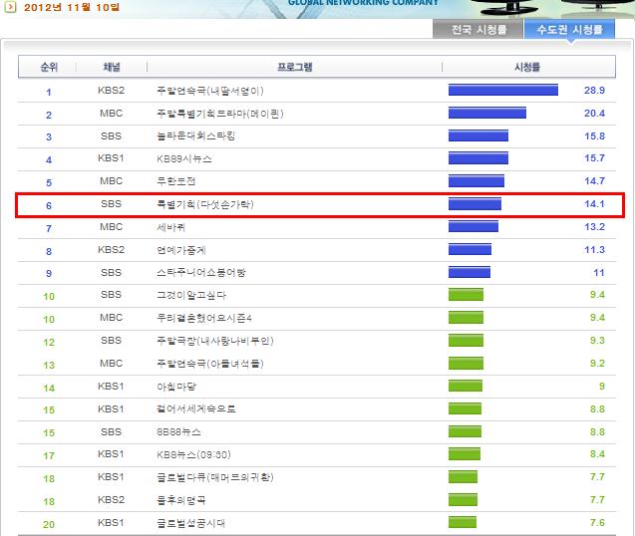Click the 20.4 rating value
Screen dimensions: 635x536
tap(594, 114)
